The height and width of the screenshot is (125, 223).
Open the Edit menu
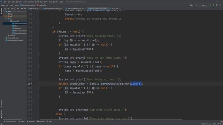9,2
